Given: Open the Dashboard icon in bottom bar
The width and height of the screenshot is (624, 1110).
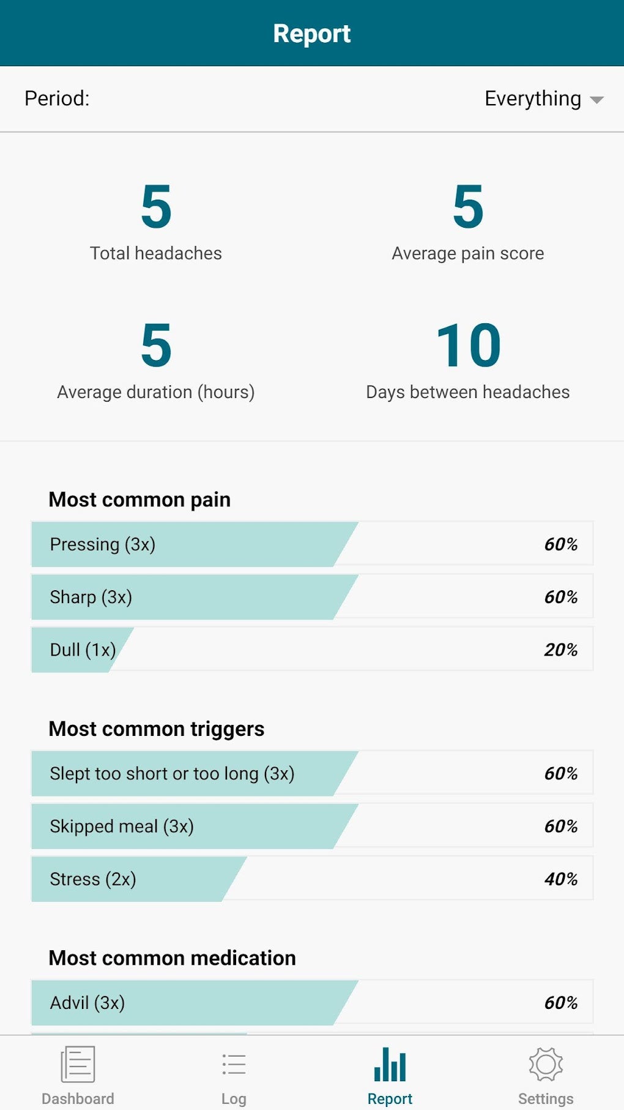Looking at the screenshot, I should tap(78, 1065).
